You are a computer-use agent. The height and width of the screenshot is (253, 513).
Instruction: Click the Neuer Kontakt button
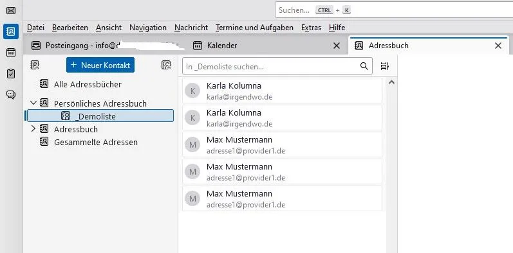point(100,65)
